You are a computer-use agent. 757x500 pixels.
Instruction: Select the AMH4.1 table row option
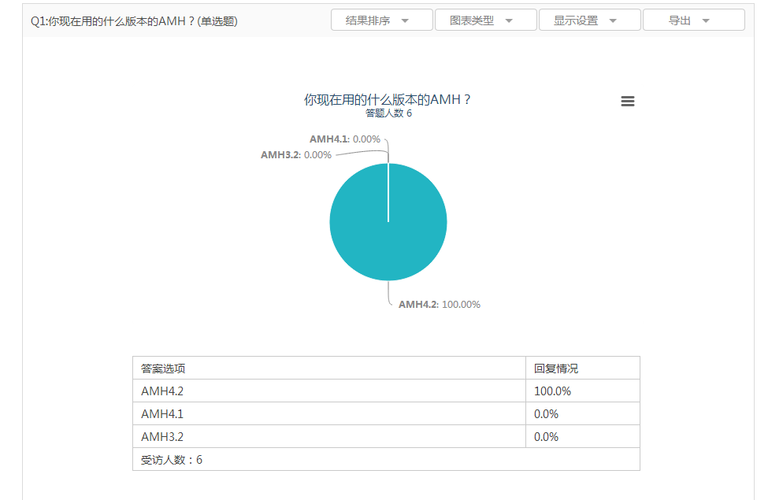[162, 414]
